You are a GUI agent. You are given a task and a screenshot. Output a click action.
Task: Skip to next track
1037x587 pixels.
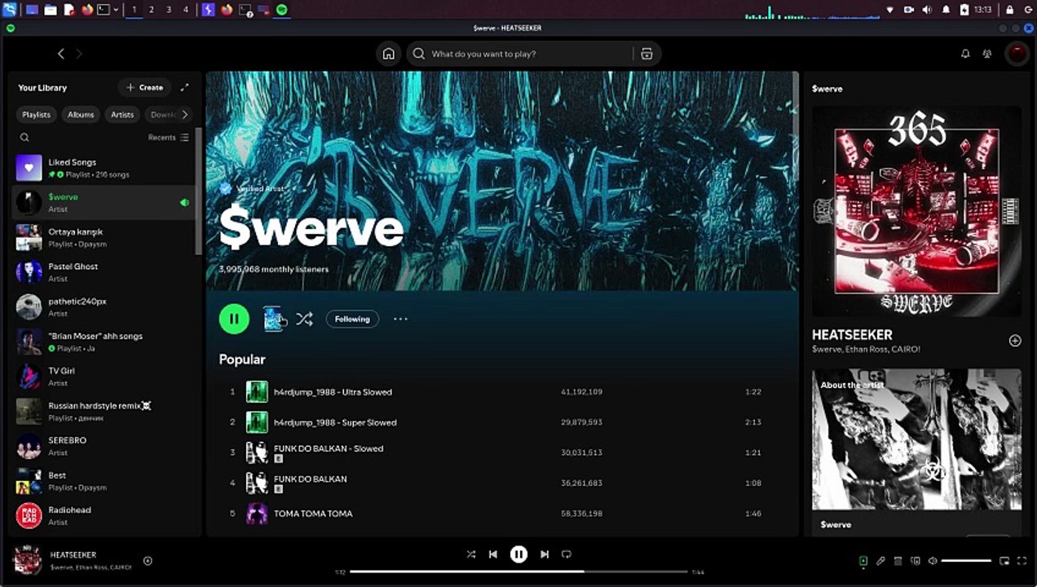coord(545,554)
